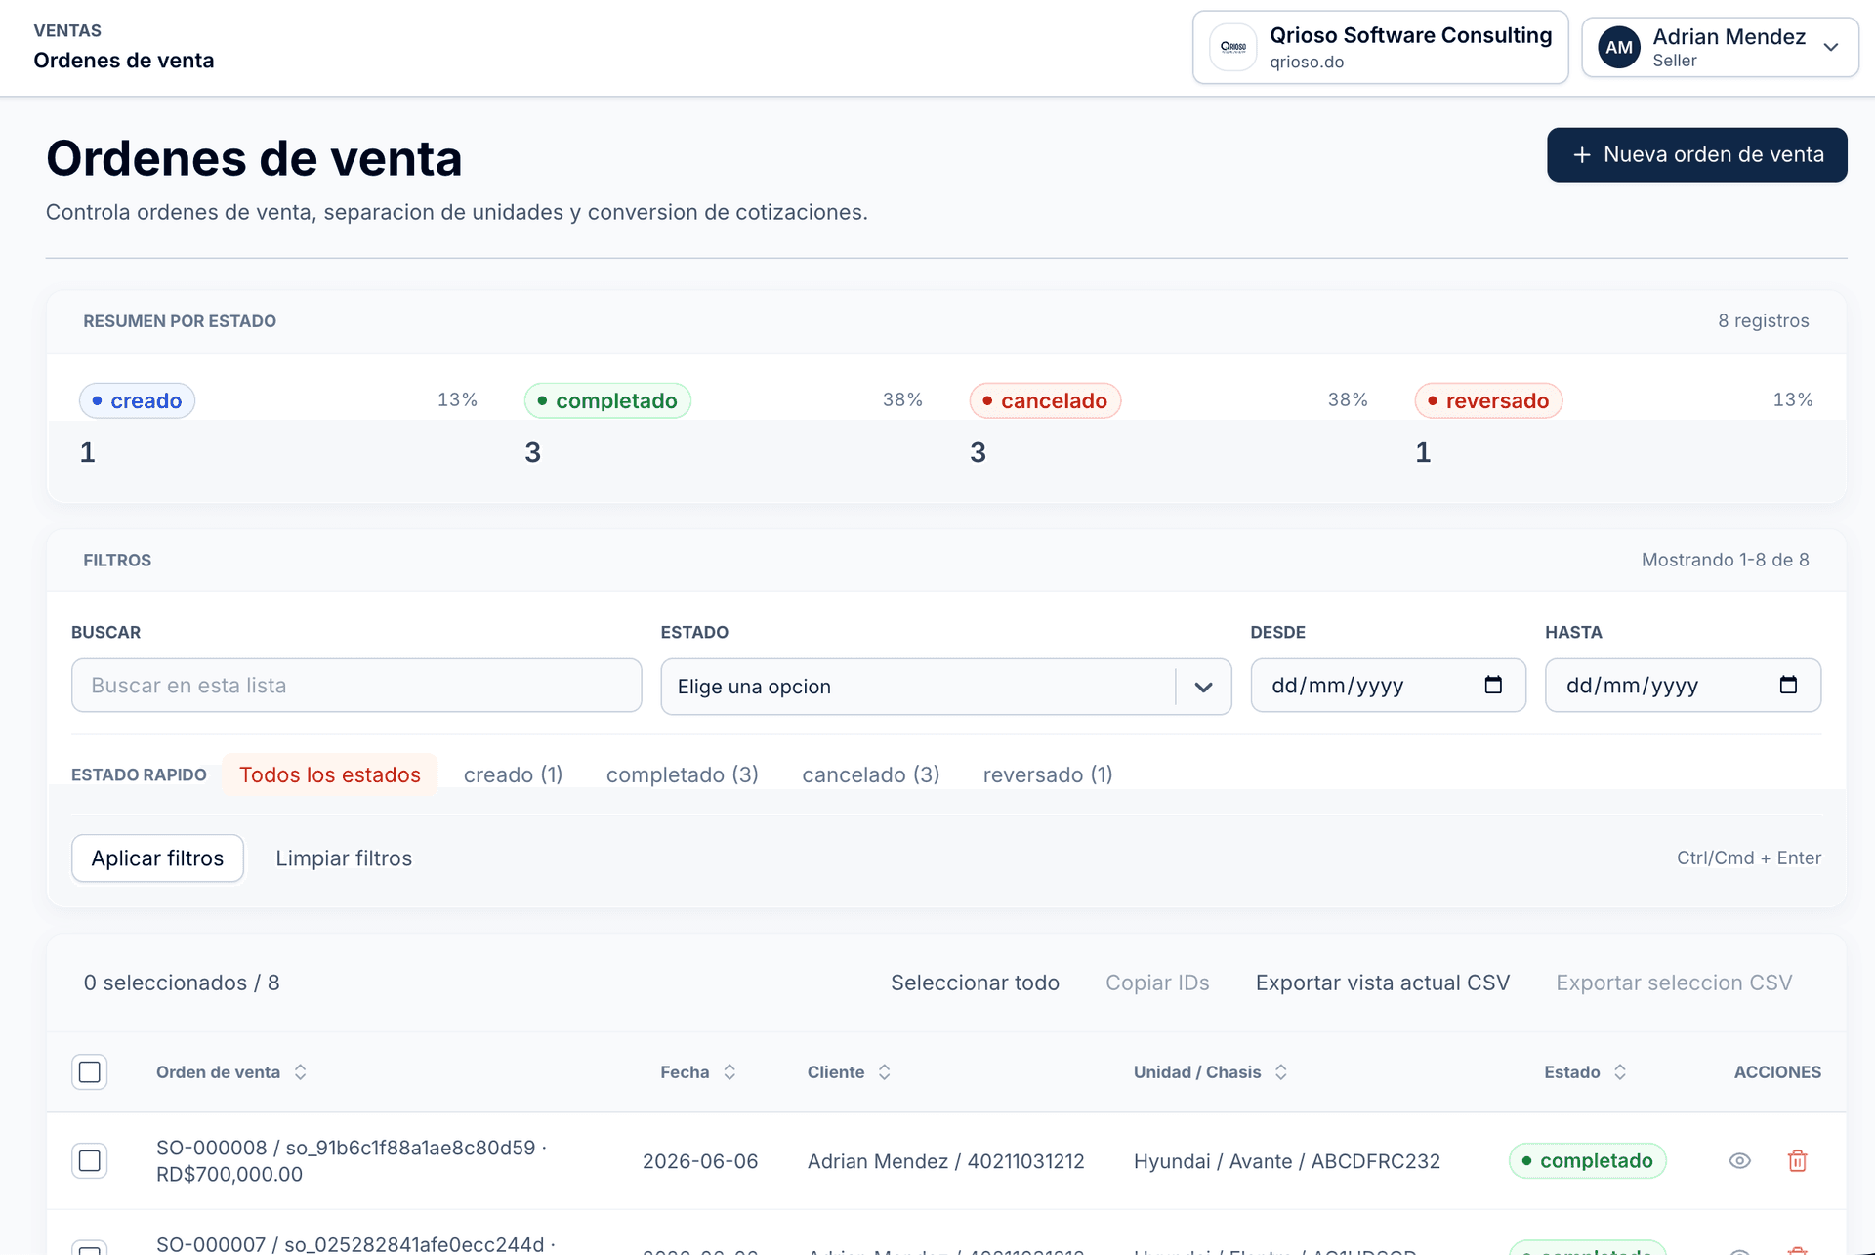This screenshot has width=1875, height=1255.
Task: Click the Qrioso company logo icon
Action: pyautogui.click(x=1233, y=47)
